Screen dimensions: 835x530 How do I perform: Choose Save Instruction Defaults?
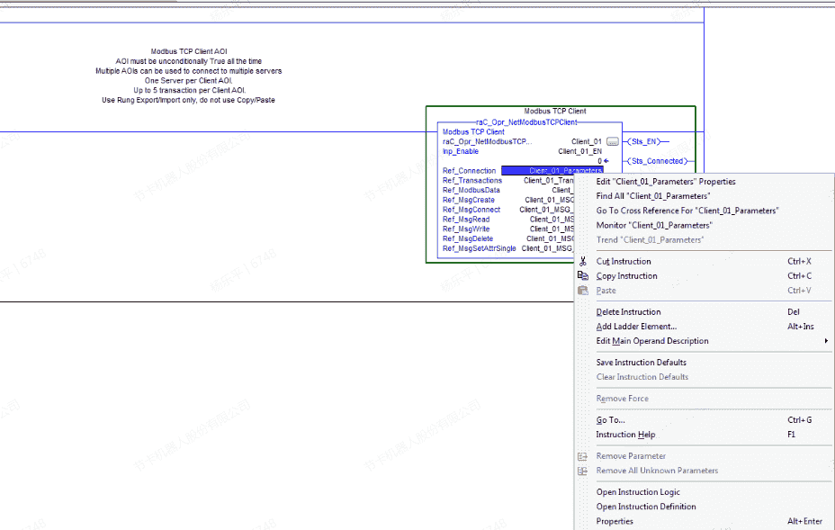641,363
